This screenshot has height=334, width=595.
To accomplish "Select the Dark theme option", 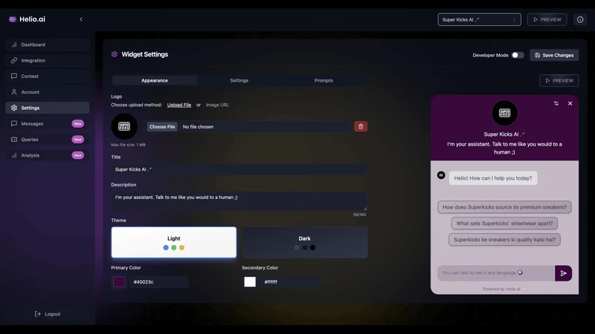I will pos(305,243).
